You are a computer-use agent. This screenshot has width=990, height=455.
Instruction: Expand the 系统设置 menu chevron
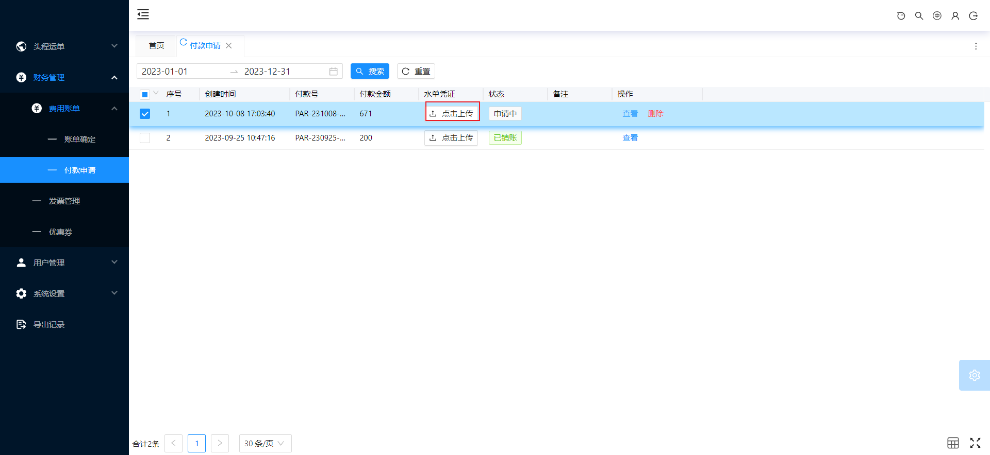pyautogui.click(x=114, y=293)
